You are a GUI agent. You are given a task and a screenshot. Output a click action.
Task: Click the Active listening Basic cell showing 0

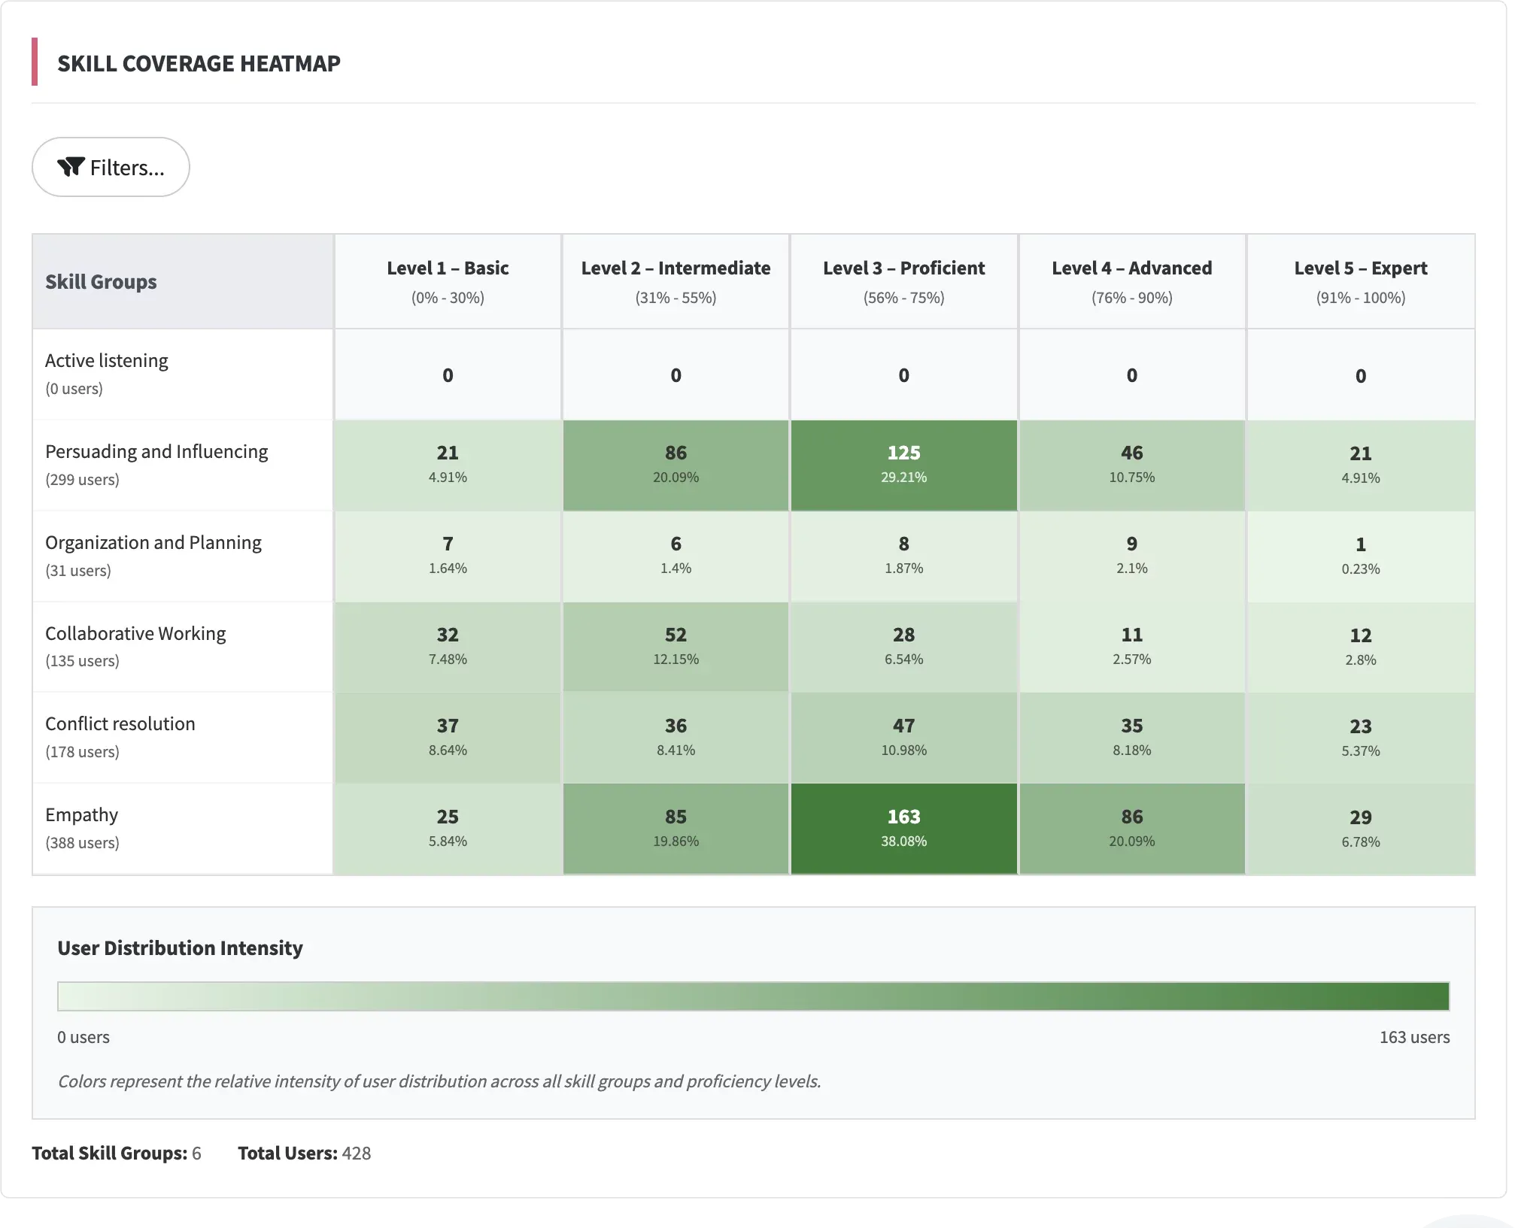448,374
